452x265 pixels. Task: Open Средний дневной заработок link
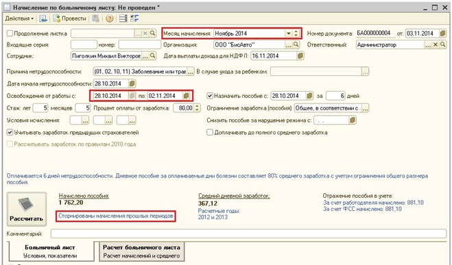[x=234, y=196]
